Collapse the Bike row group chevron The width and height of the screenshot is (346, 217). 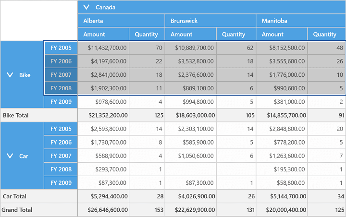[10, 75]
